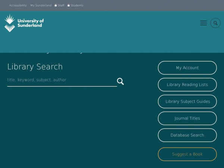Focus the library search input field
The height and width of the screenshot is (168, 224).
click(62, 81)
